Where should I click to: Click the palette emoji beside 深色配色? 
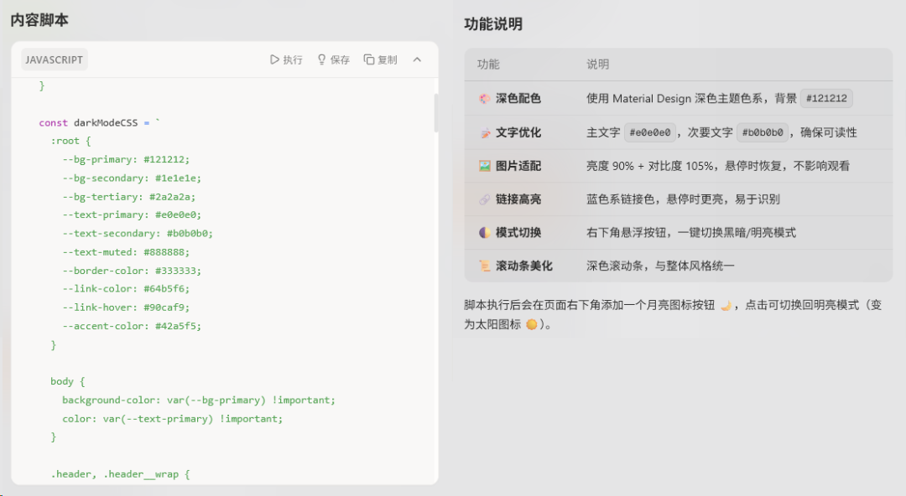pyautogui.click(x=485, y=99)
